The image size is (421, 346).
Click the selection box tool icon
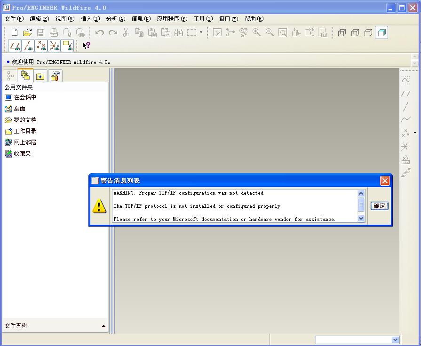click(192, 32)
